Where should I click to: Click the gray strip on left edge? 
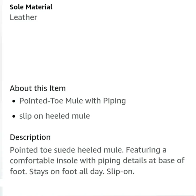1,90
